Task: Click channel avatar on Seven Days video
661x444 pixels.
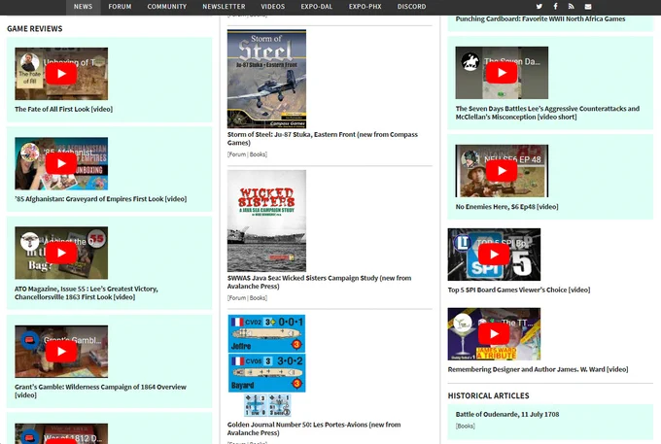Action: click(470, 61)
